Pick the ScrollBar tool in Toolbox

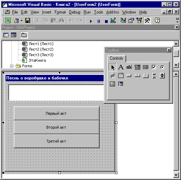point(154,76)
